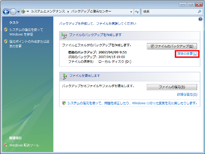Close the Backup and Restore Center window

pyautogui.click(x=199, y=5)
